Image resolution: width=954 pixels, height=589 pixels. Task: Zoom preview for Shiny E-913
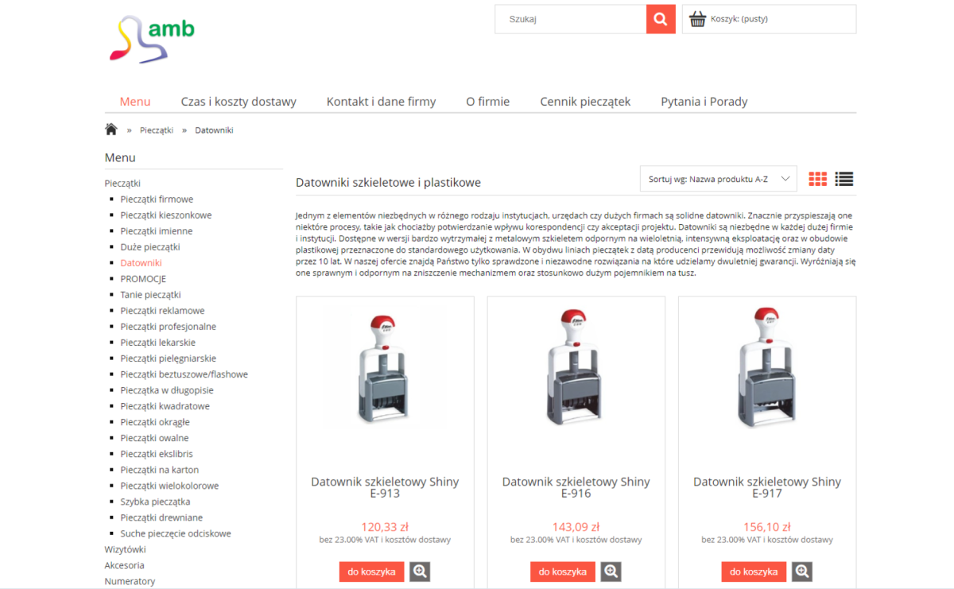420,572
